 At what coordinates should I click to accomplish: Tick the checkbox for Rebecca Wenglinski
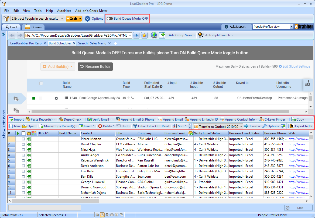click(23, 160)
